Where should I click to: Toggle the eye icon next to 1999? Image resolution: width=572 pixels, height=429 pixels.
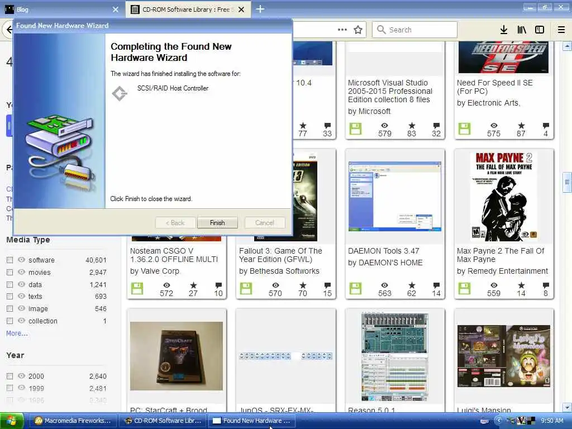coord(22,388)
